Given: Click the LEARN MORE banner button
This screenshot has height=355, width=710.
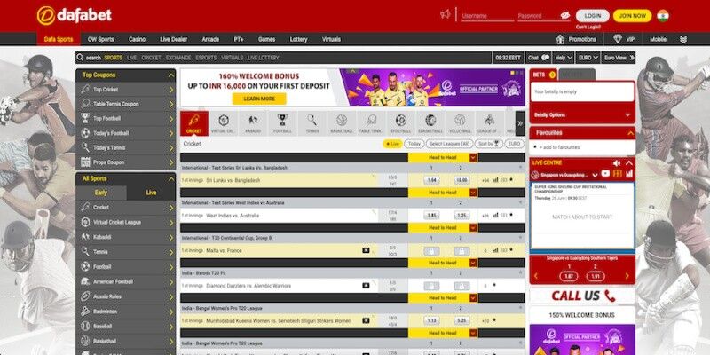Looking at the screenshot, I should pos(259,99).
